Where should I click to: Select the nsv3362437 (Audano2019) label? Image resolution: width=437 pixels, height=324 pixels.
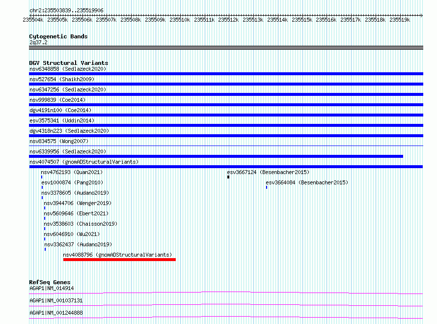78,244
